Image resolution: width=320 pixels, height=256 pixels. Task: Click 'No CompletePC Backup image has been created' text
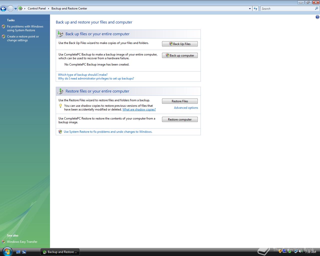pos(97,64)
